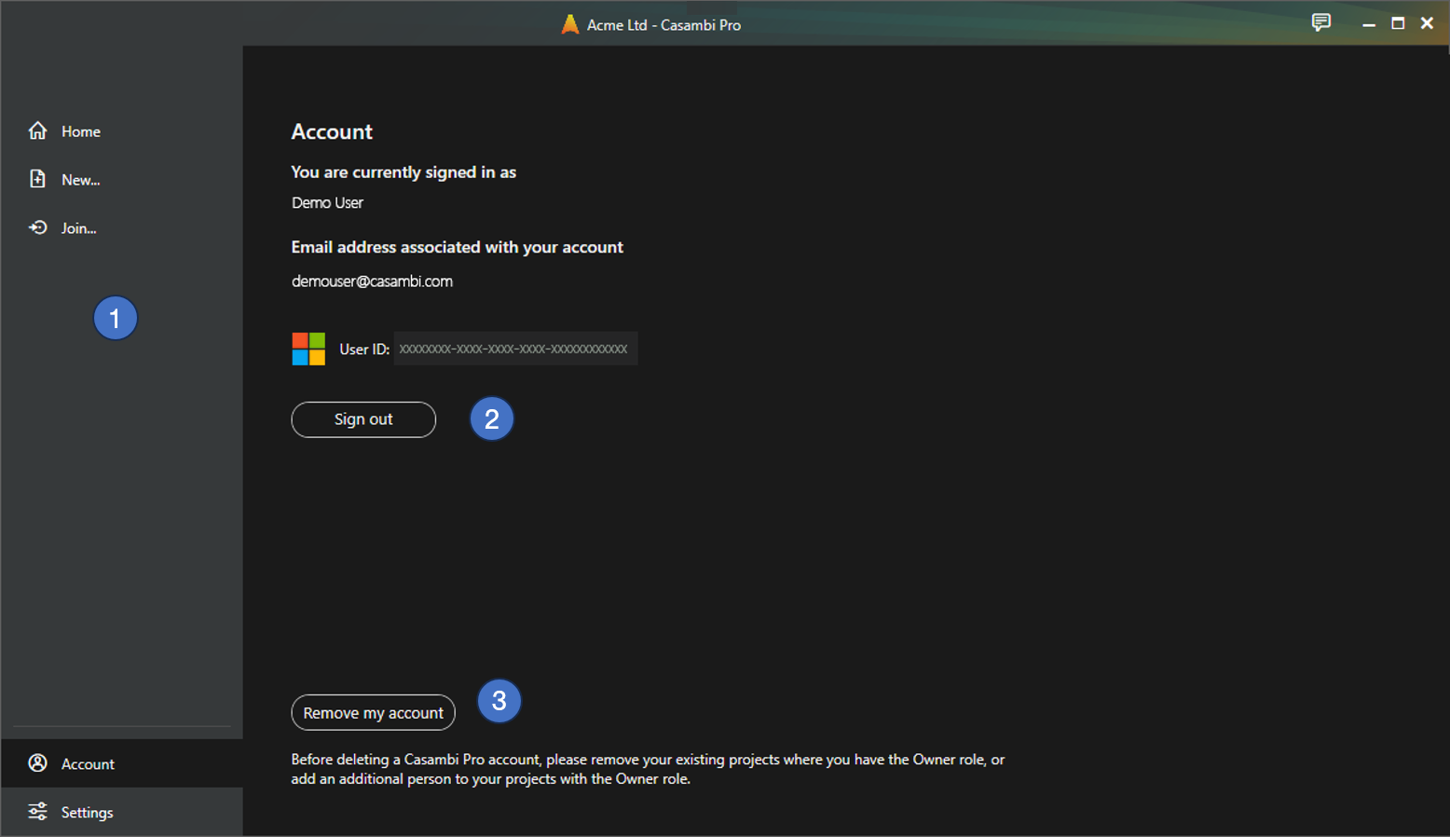
Task: Select Home from the navigation sidebar
Action: click(x=79, y=130)
